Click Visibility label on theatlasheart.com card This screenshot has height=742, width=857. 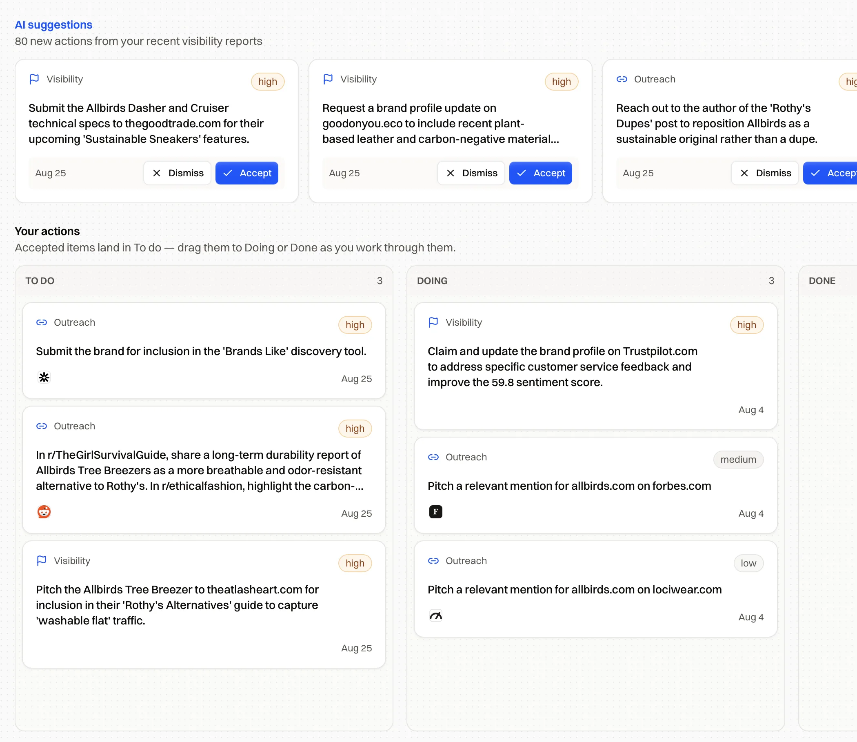click(x=72, y=561)
